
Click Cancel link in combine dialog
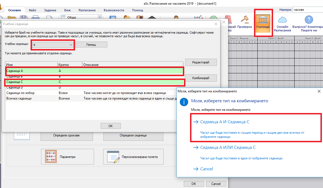coord(206,169)
